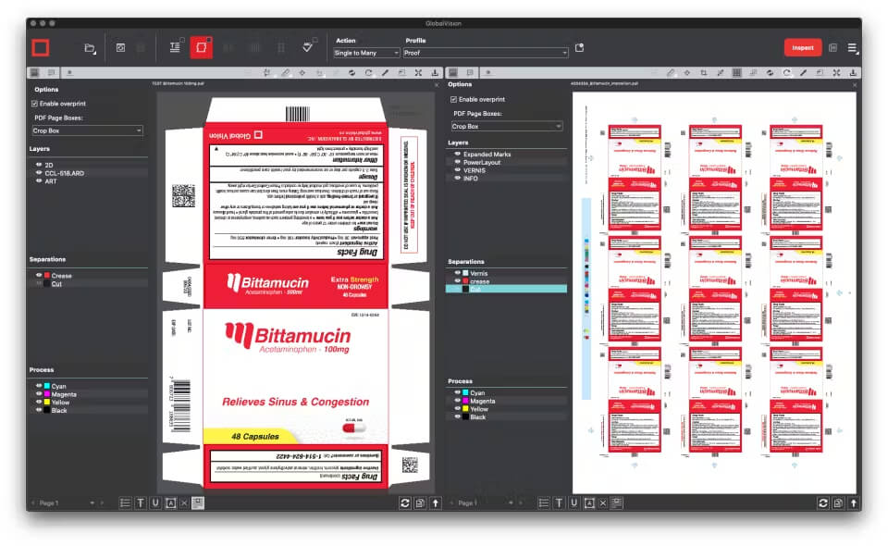Click the refresh icon in right bottom bar
888x546 pixels.
823,503
